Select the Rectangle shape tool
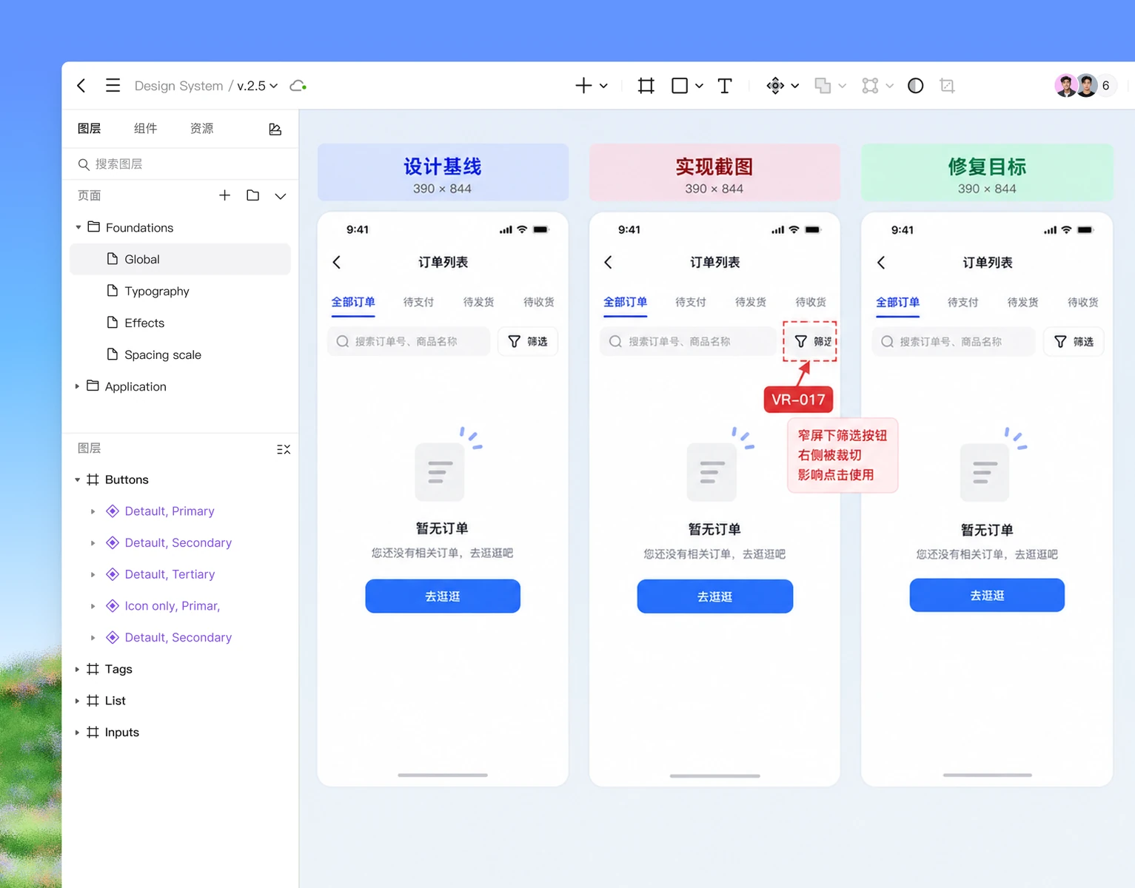This screenshot has height=888, width=1135. coord(679,86)
